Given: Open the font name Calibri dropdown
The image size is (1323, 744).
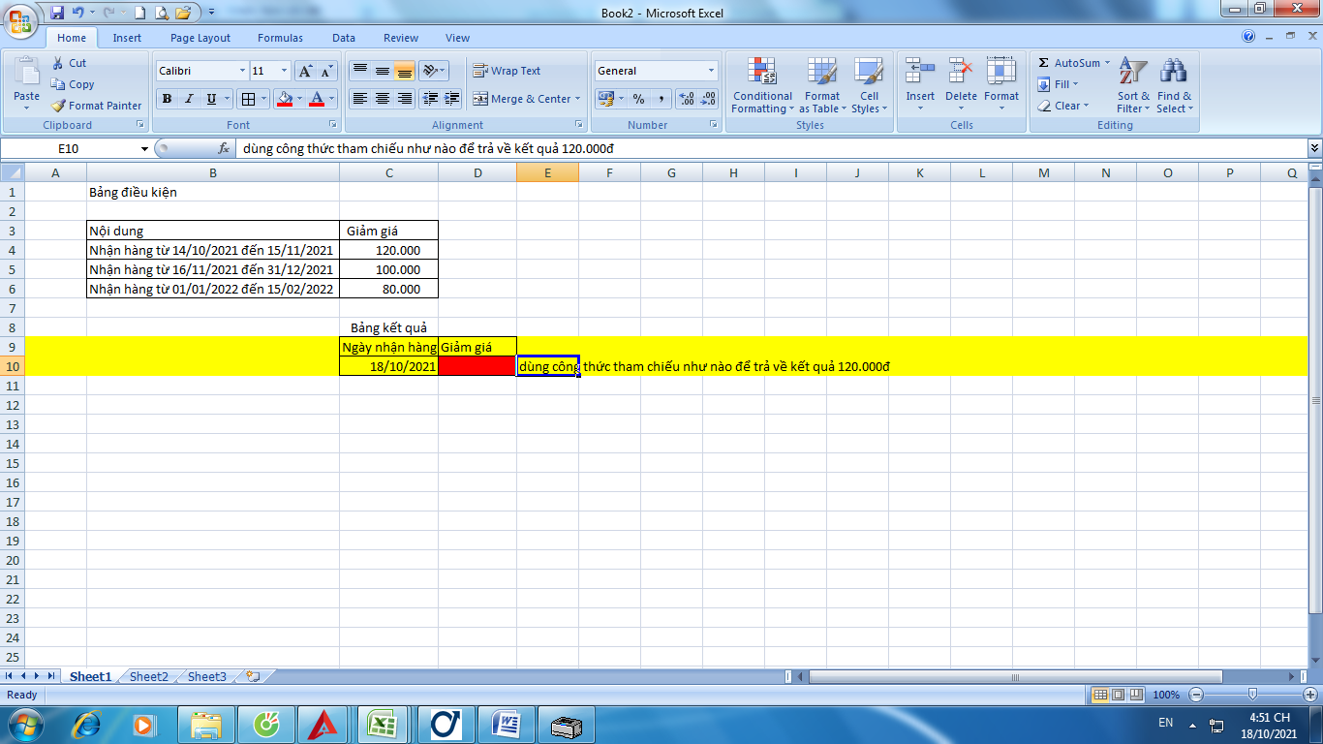Looking at the screenshot, I should (242, 71).
